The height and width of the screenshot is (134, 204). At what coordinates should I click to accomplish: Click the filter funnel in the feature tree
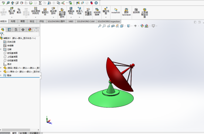click(1, 34)
